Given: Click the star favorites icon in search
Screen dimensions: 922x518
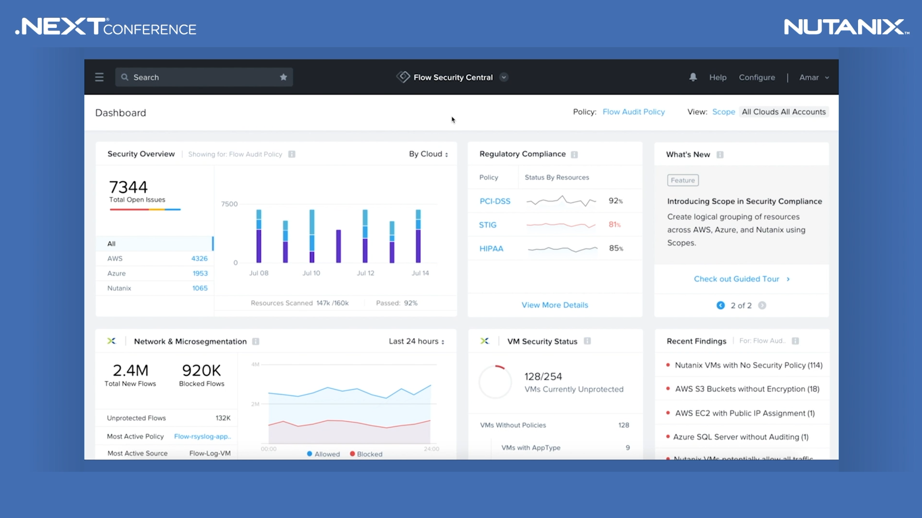Looking at the screenshot, I should (x=283, y=77).
